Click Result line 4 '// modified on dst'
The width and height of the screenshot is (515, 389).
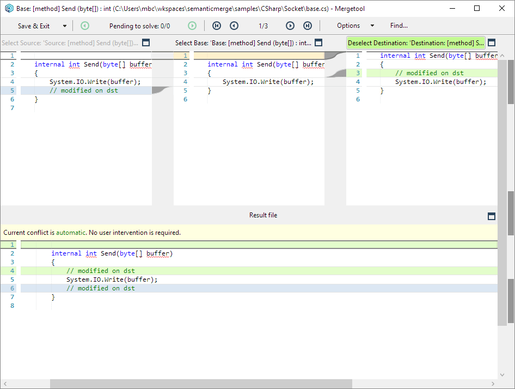click(101, 271)
